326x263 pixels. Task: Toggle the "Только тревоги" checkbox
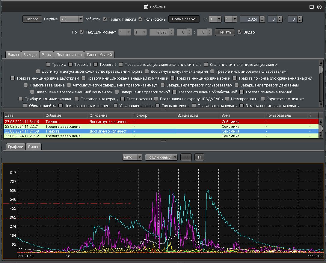click(105, 19)
